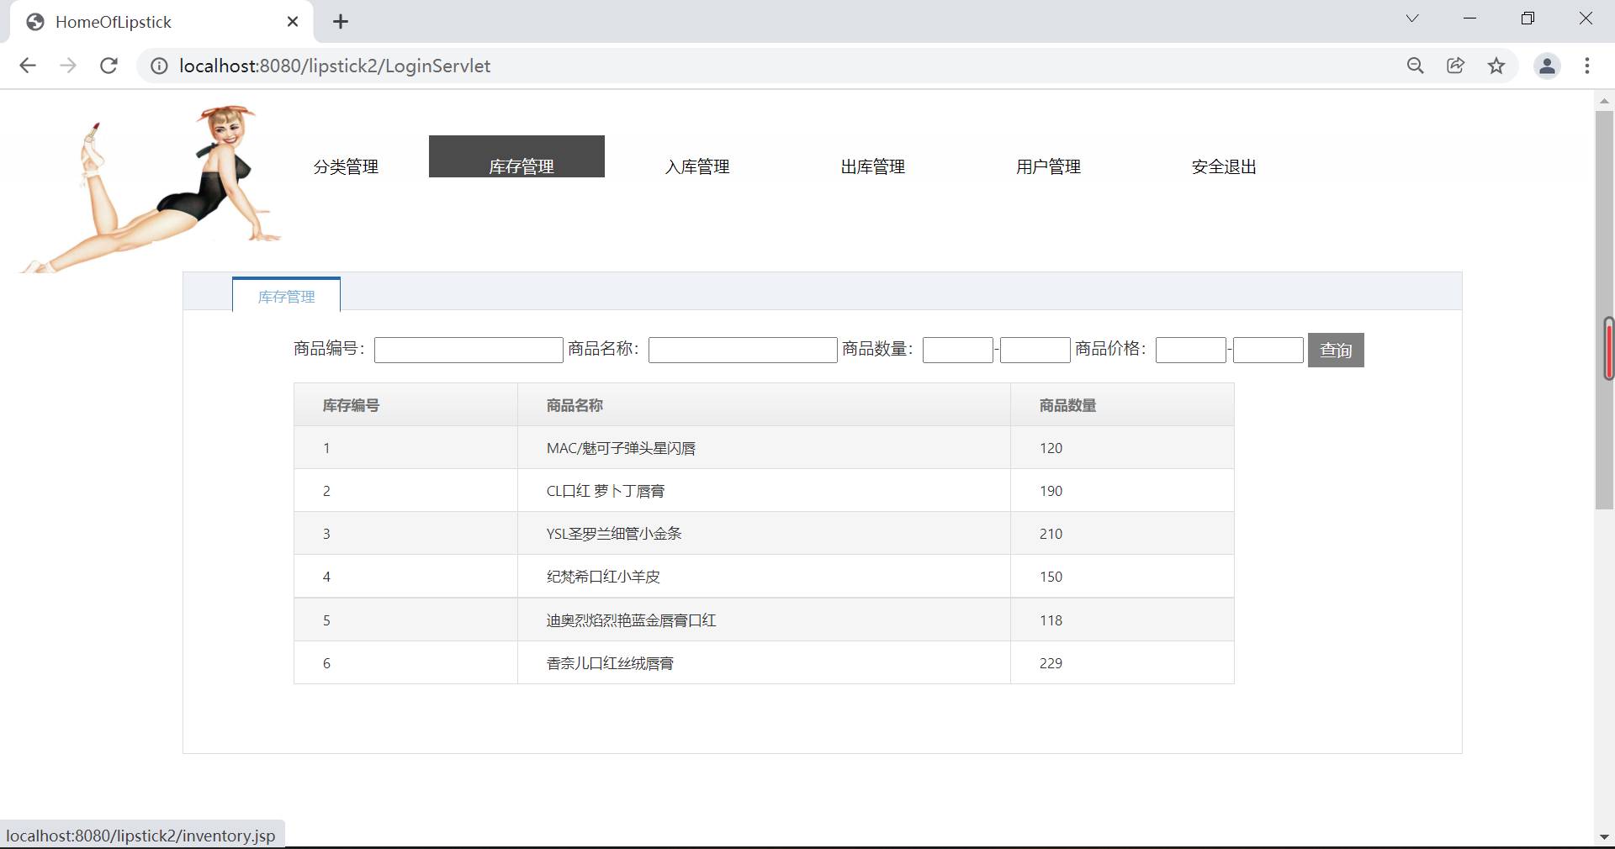Focus the 商品名称 input field
Viewport: 1615px width, 849px height.
[x=743, y=350]
